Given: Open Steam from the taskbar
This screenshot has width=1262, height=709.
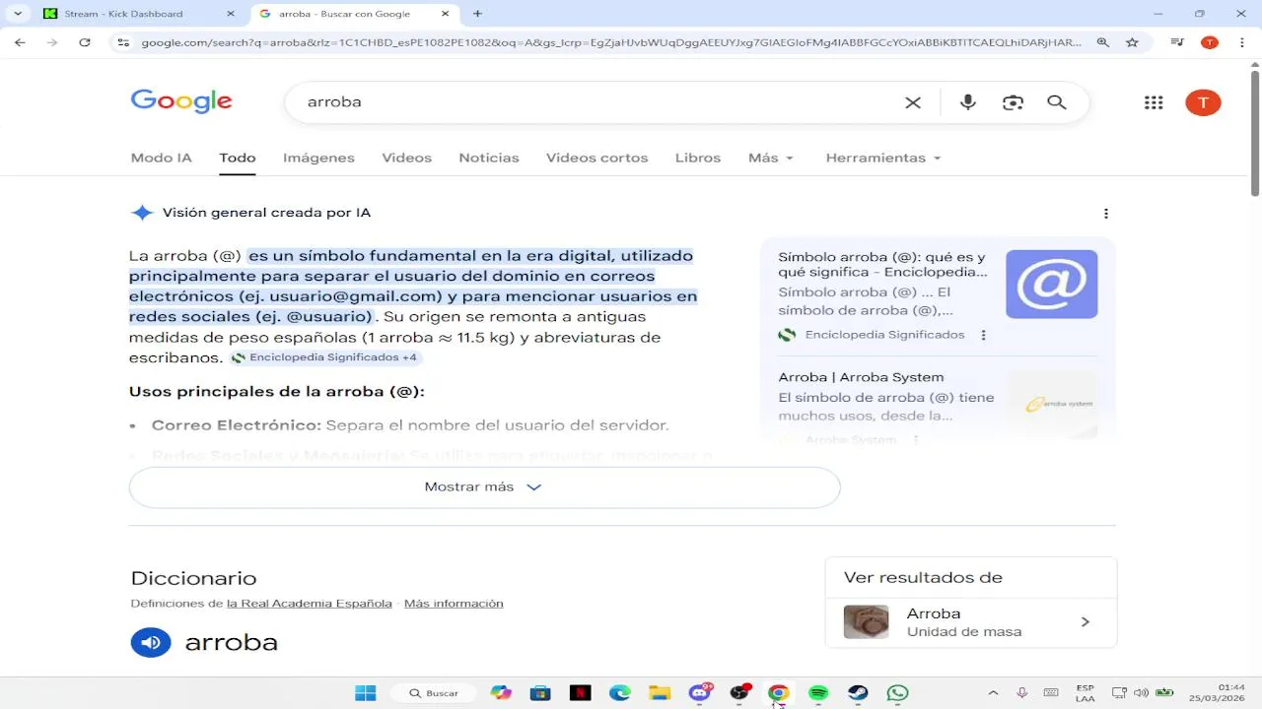Looking at the screenshot, I should (x=858, y=693).
